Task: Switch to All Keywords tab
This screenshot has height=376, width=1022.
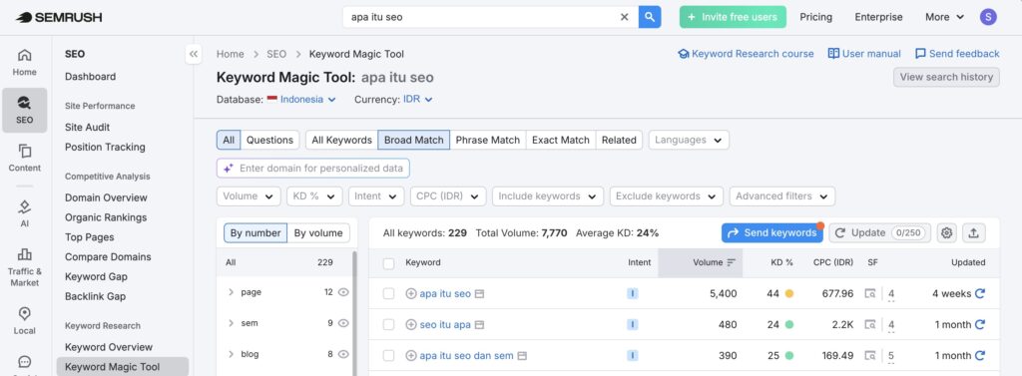Action: coord(341,140)
